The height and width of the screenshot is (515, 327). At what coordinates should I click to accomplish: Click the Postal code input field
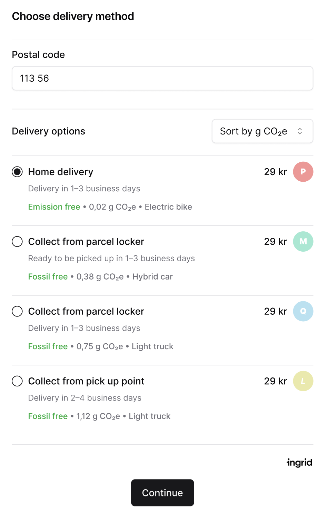point(162,78)
